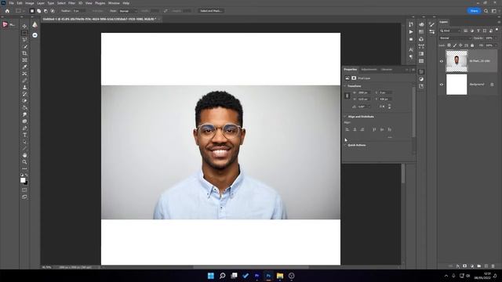
Task: Select the Eyedropper tool
Action: (x=24, y=67)
